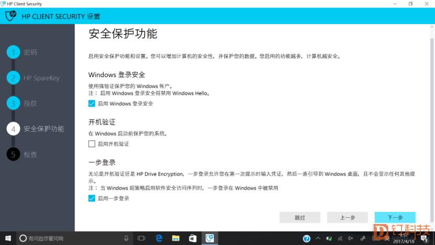Open the 检查 step label
Image resolution: width=435 pixels, height=245 pixels.
30,154
